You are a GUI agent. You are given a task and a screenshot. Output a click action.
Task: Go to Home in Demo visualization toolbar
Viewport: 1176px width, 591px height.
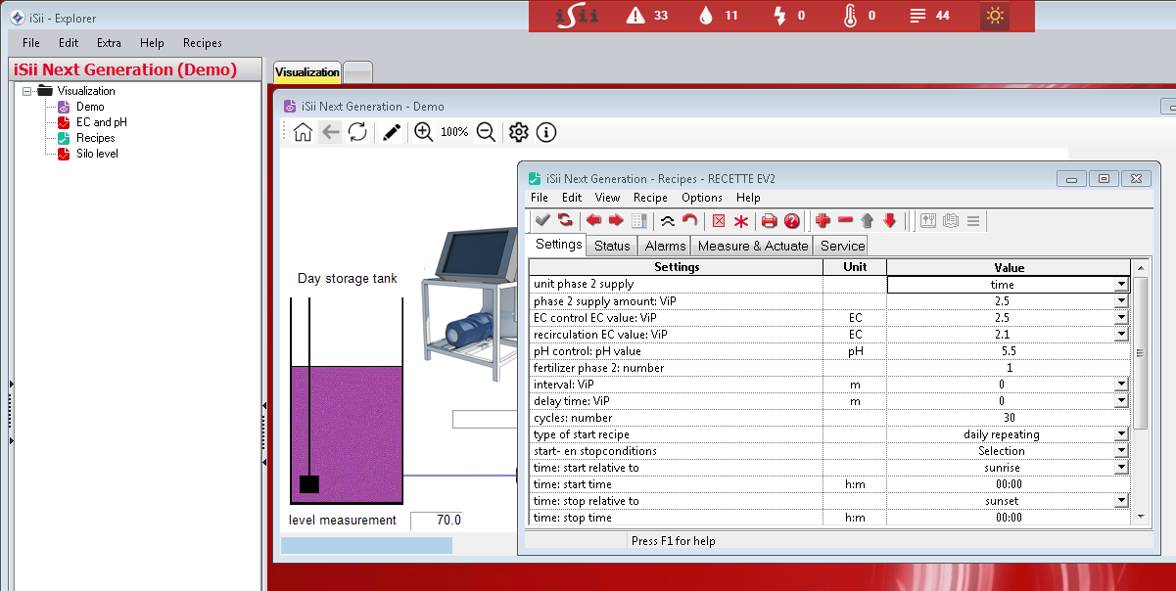tap(303, 132)
